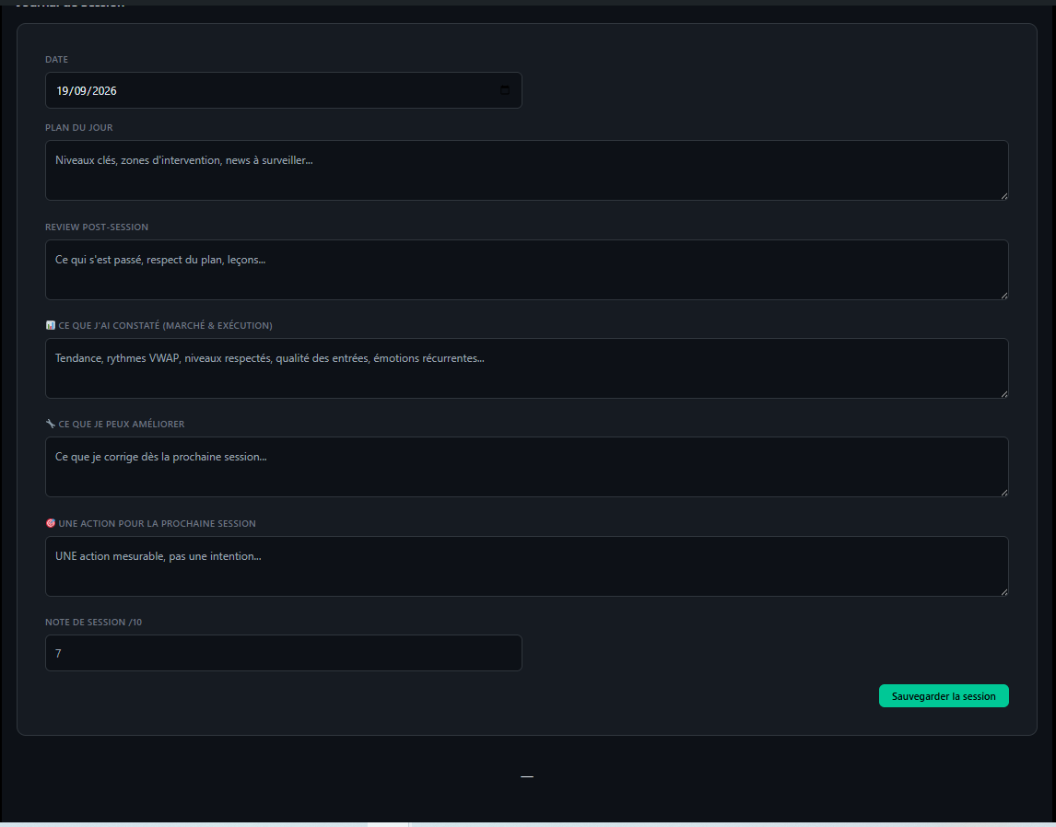Focus the Plan du jour text area
1056x827 pixels.
527,170
